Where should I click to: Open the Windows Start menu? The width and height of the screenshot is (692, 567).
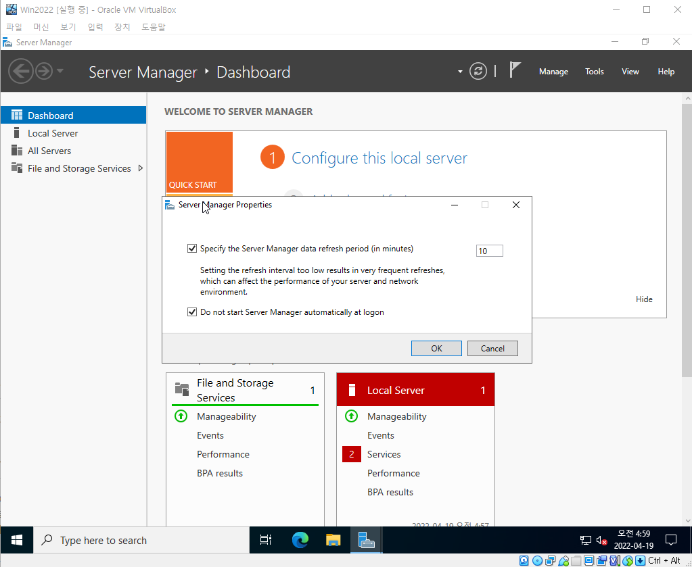pyautogui.click(x=17, y=540)
